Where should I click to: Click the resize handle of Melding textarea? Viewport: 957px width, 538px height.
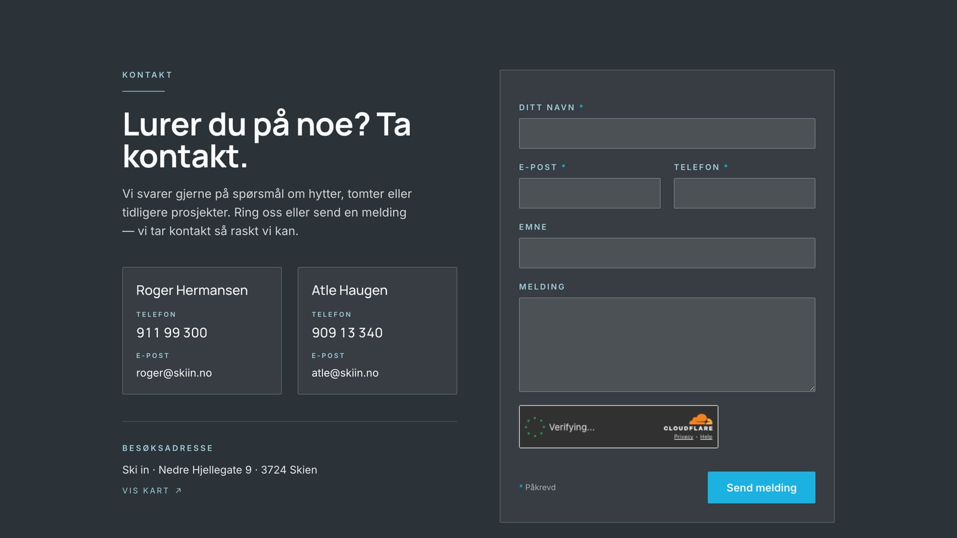812,389
